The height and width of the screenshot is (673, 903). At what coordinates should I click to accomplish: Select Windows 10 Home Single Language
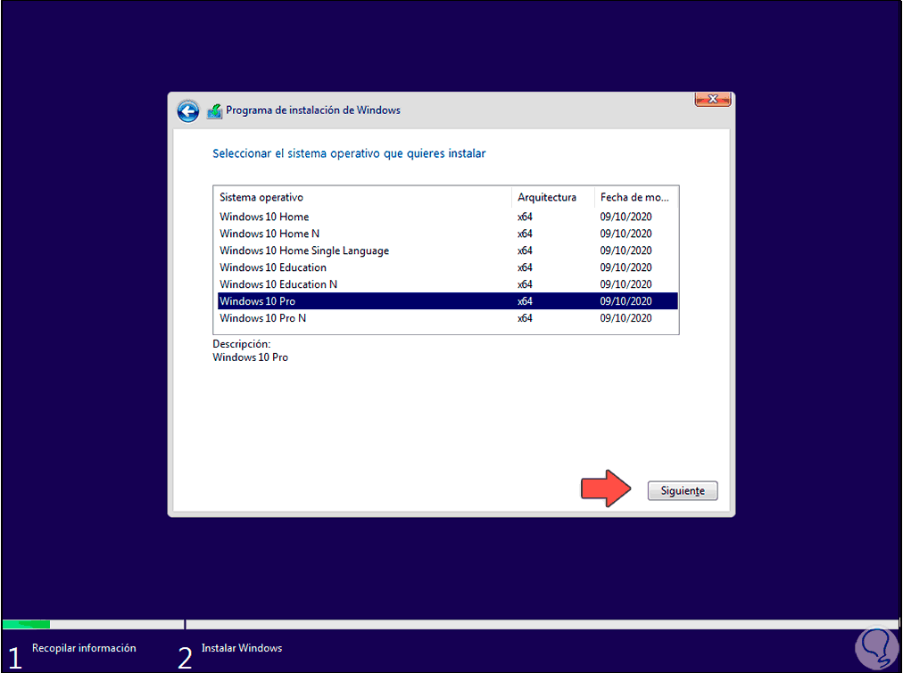click(x=303, y=250)
